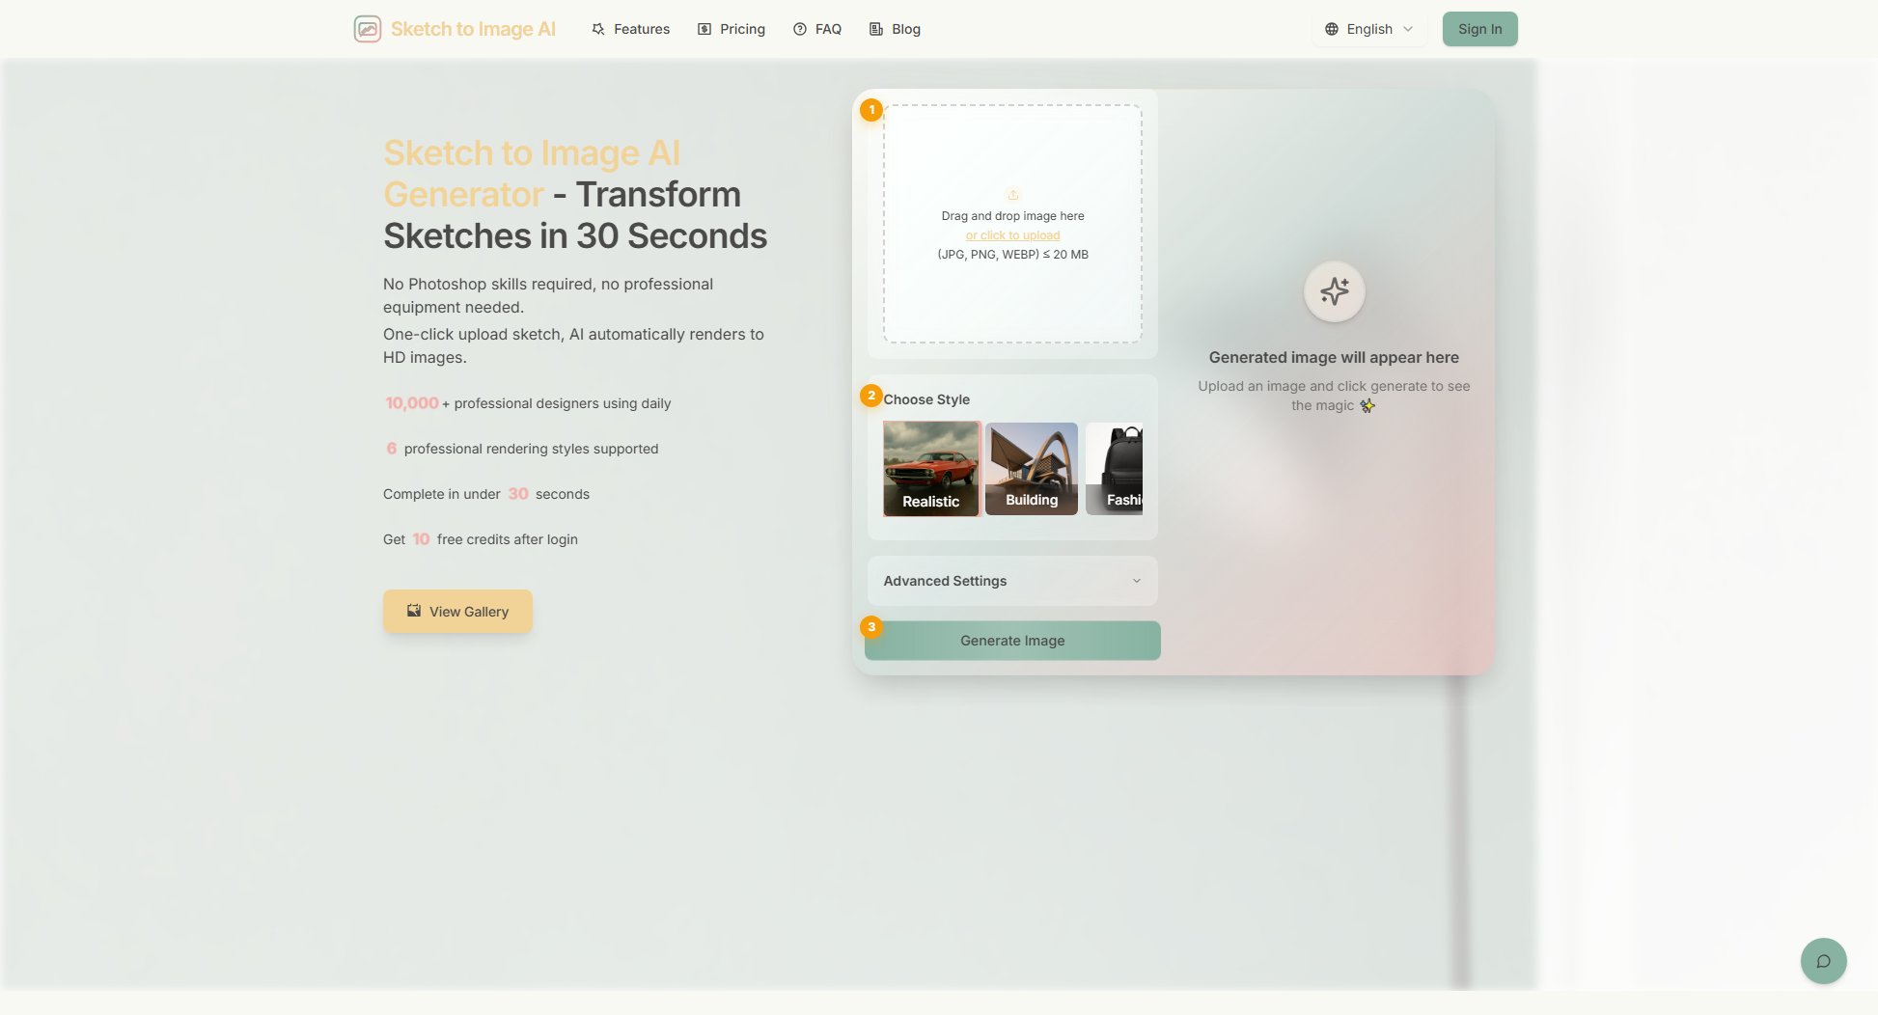This screenshot has width=1878, height=1015.
Task: Open the chat bubble in bottom right corner
Action: [x=1823, y=961]
